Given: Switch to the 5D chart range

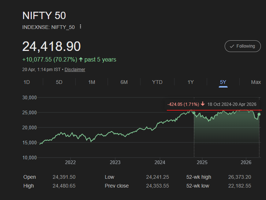Looking at the screenshot, I should pos(59,82).
